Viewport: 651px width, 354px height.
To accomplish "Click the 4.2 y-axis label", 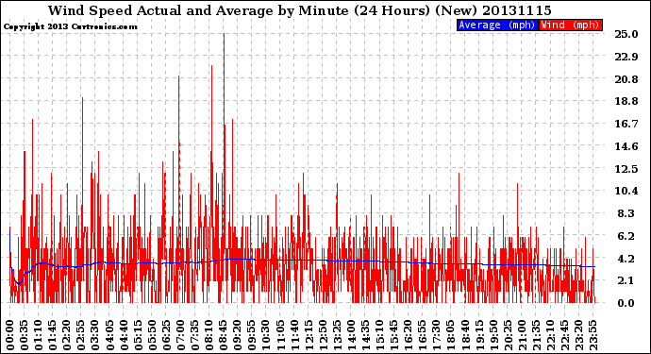I will (626, 258).
